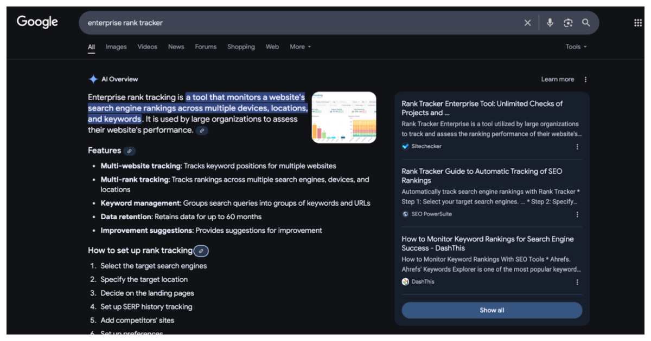The height and width of the screenshot is (341, 651).
Task: Click the Multi-website tracking bullet
Action: 218,166
